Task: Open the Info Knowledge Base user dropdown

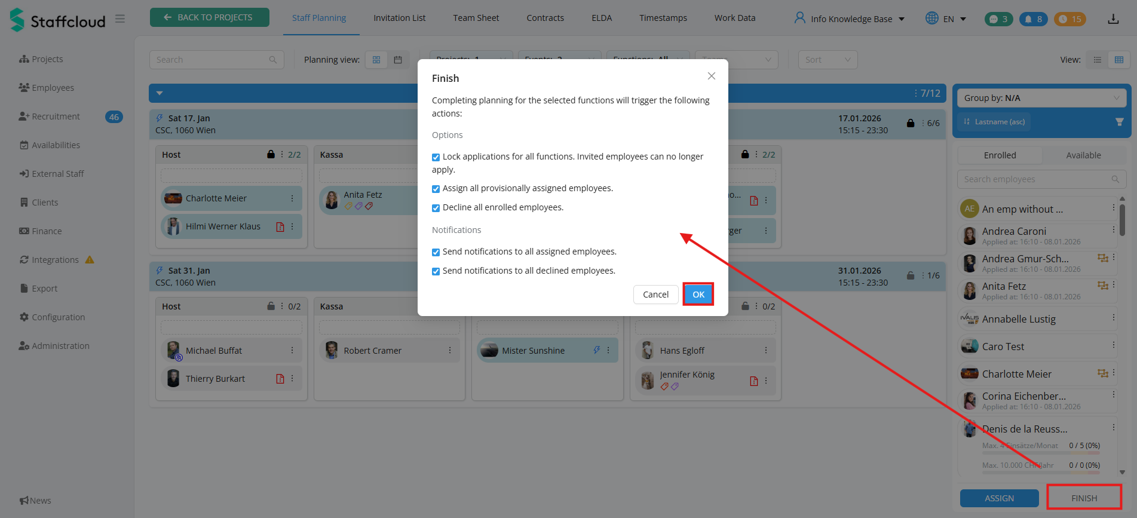Action: coord(849,19)
